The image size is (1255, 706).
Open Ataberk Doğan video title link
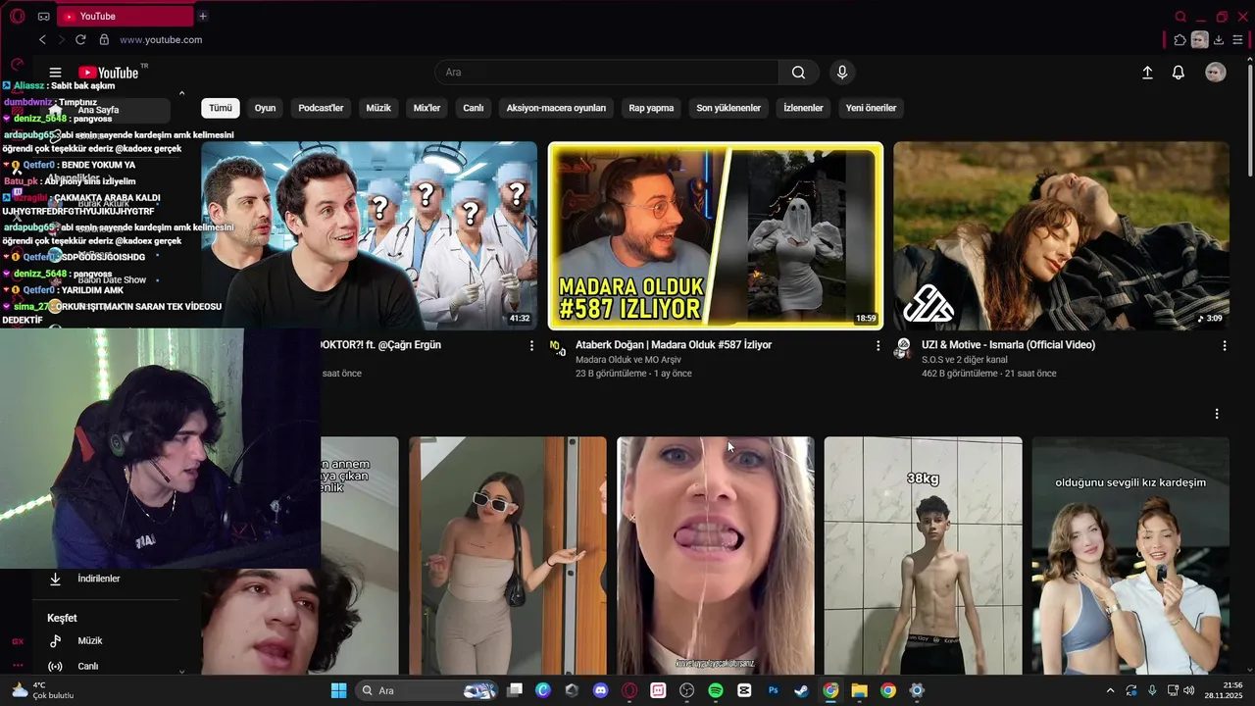point(674,345)
